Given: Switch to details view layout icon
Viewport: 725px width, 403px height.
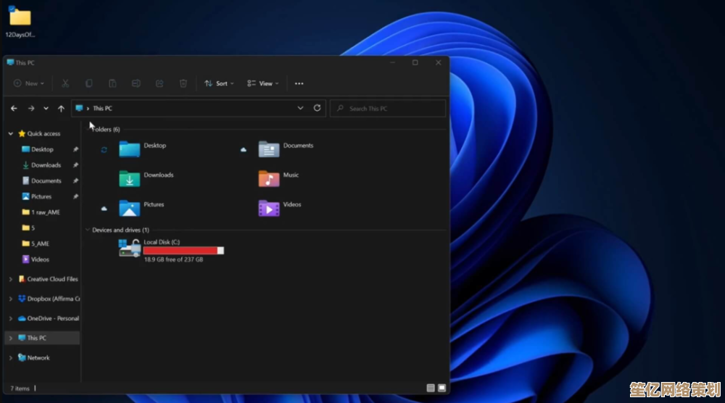Looking at the screenshot, I should 431,389.
